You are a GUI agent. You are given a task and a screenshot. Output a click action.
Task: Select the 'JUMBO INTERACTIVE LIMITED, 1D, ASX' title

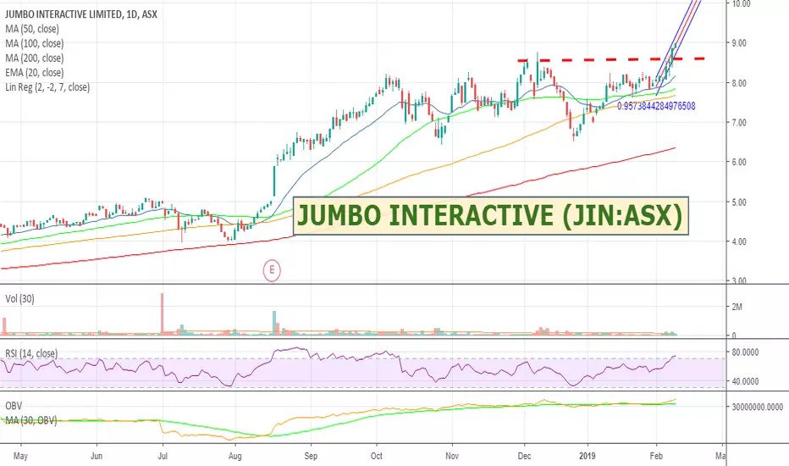pos(81,14)
